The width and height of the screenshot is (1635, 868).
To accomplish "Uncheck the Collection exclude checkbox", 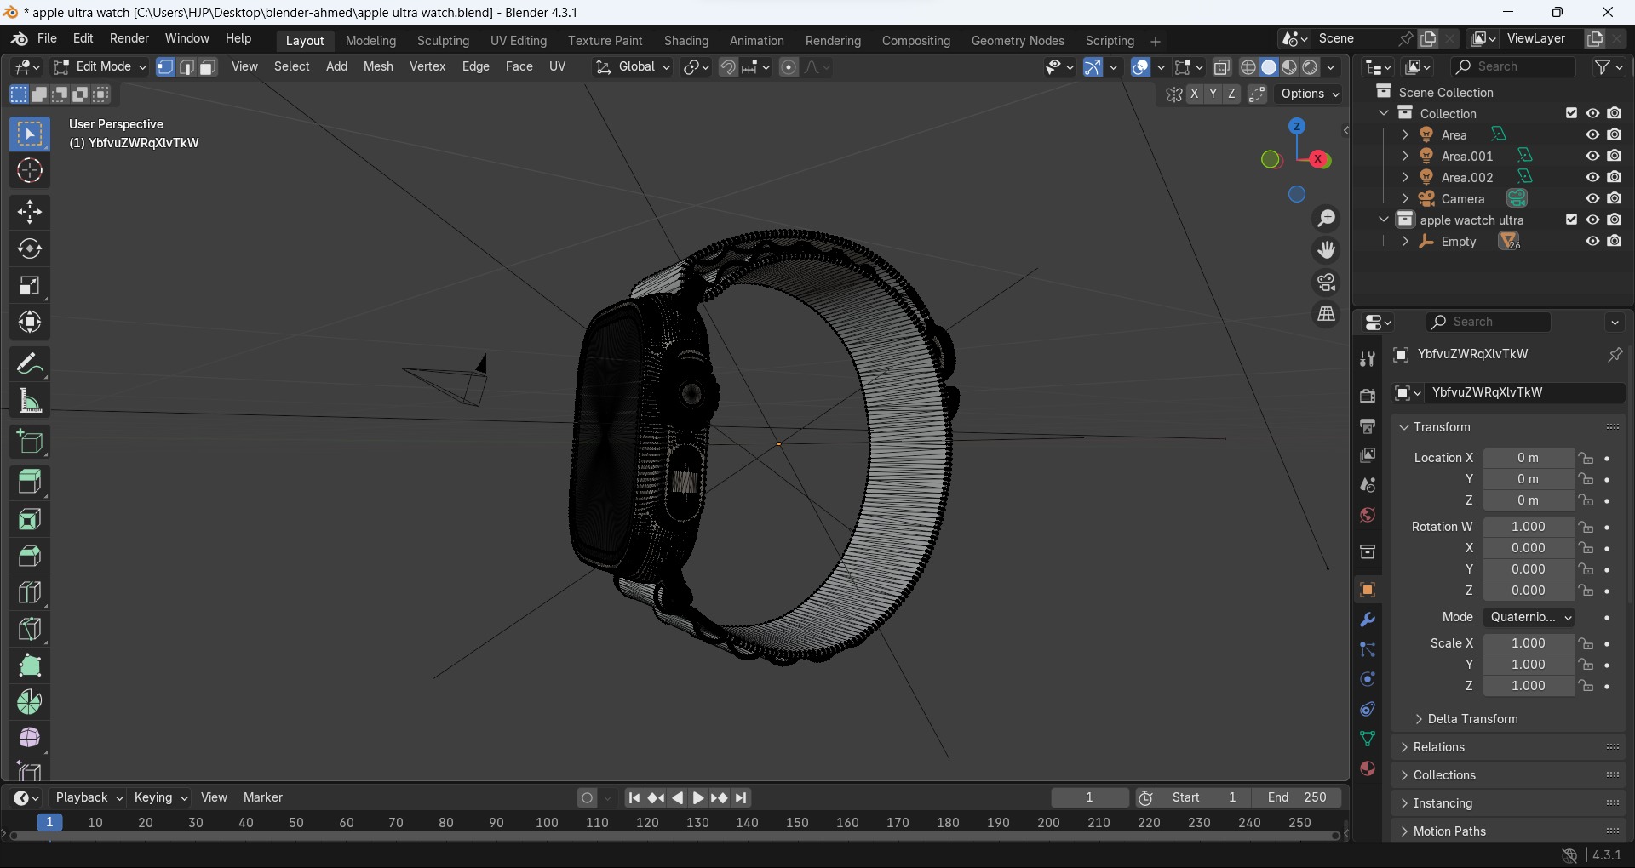I will [1571, 113].
